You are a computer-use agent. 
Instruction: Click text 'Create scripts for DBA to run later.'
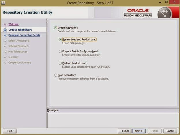[x=81, y=55]
